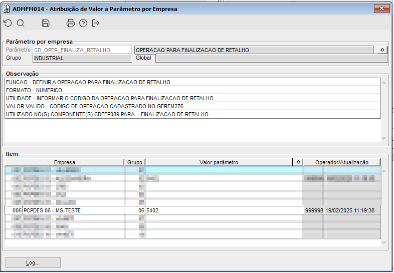The height and width of the screenshot is (273, 394).
Task: Select the PCPDES 06 - MS-TESTE cell
Action: tap(73, 210)
